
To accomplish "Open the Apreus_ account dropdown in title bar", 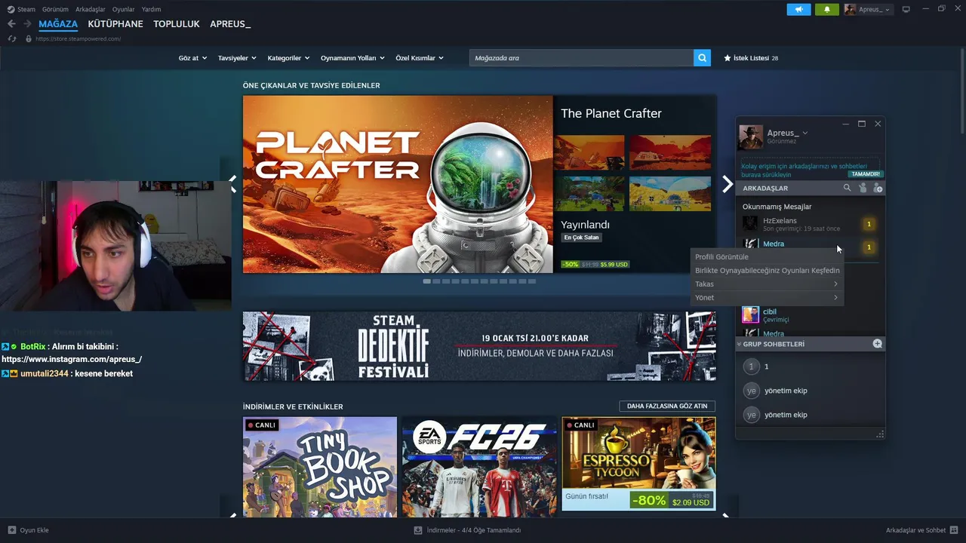I will tap(868, 9).
